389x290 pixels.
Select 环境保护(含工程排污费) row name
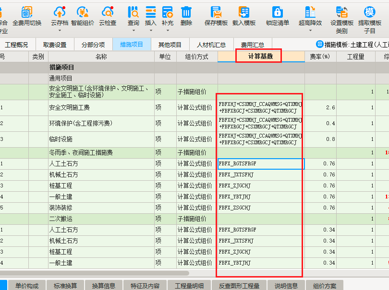click(81, 123)
